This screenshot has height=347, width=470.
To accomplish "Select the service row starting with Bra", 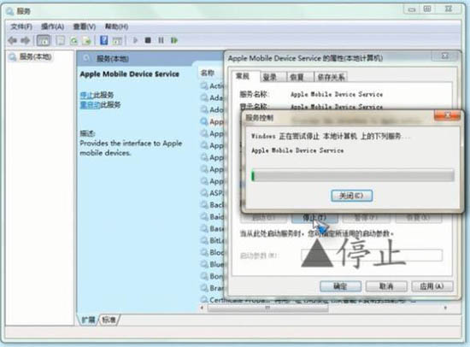I will 213,288.
